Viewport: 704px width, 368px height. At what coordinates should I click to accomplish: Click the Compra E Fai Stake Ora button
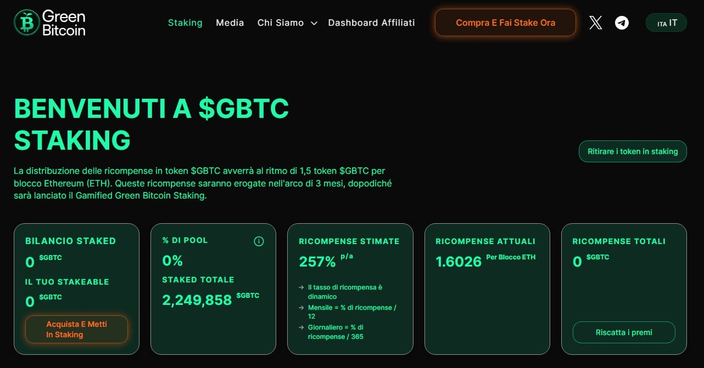click(505, 22)
